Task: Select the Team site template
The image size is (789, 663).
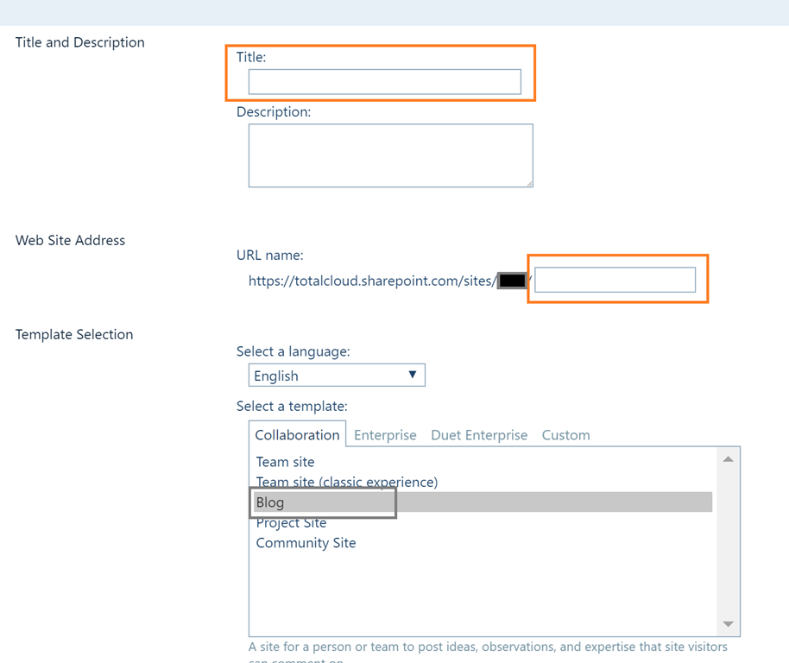Action: [285, 462]
